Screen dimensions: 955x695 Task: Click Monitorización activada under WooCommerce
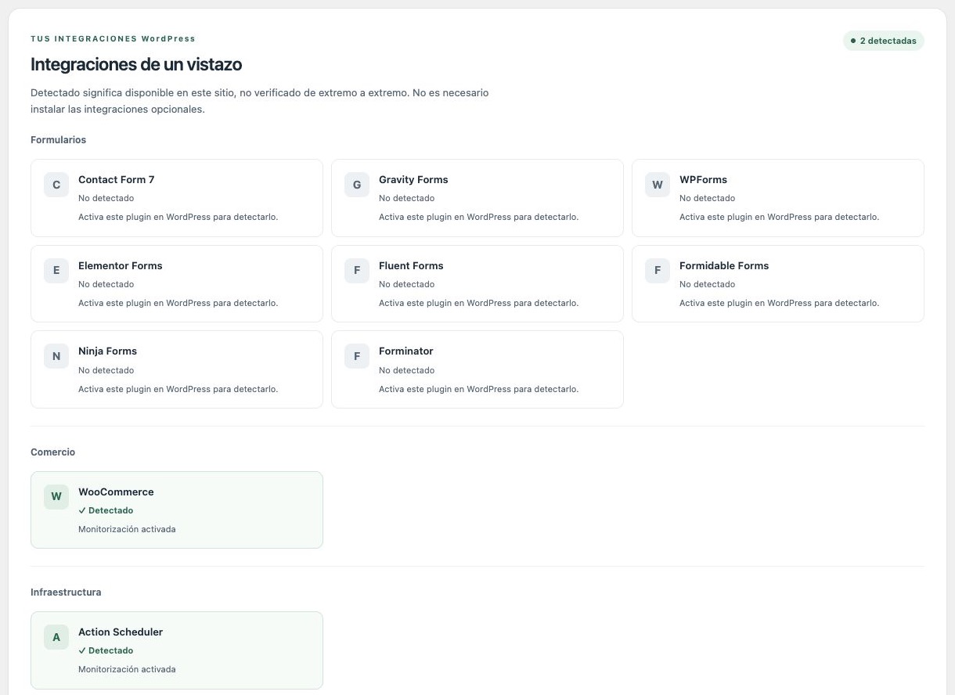(x=127, y=529)
